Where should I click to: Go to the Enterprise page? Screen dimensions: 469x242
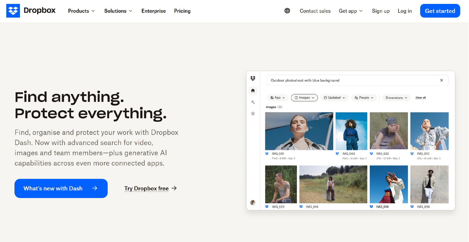pos(154,11)
